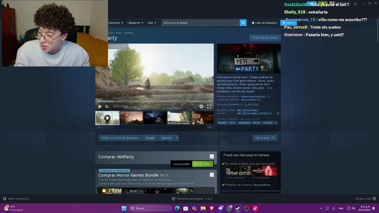Viewport: 379px width, 213px height.
Task: Expand the editor list plus button
Action: (x=278, y=114)
